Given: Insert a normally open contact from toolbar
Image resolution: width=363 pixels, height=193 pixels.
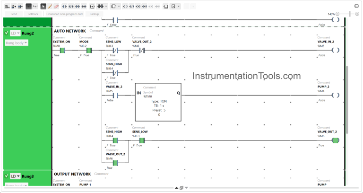Looking at the screenshot, I should pos(65,7).
